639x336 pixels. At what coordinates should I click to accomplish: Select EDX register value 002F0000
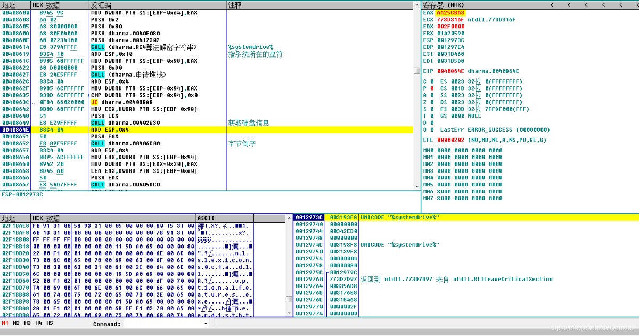coord(450,27)
